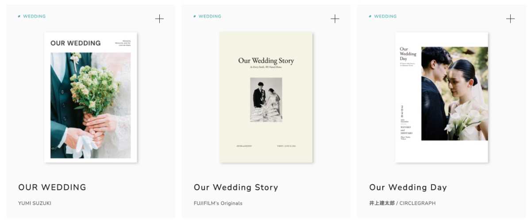Select the WEDDING tag label above the OUR WEDDING cover
This screenshot has width=531, height=222.
pos(34,16)
